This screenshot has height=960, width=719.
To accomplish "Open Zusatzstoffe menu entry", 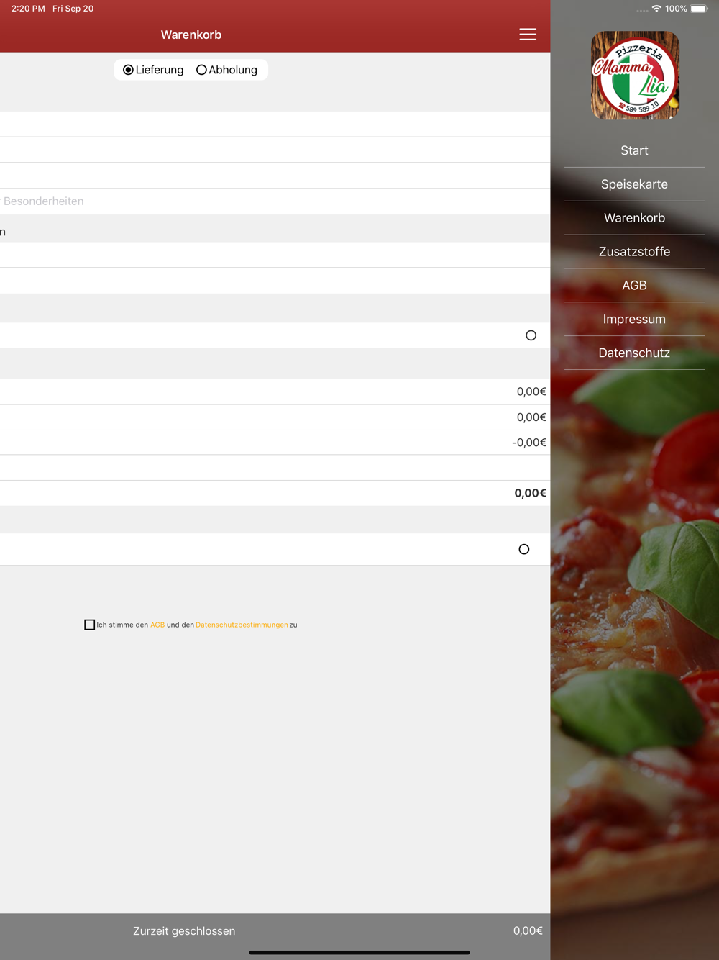I will [x=634, y=252].
